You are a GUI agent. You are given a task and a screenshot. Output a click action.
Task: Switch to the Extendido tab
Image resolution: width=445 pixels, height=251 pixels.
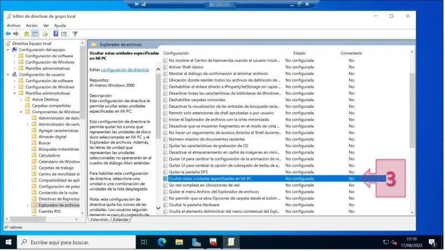point(100,219)
